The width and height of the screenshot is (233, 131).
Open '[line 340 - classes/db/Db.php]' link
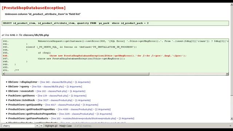[x=56, y=82]
